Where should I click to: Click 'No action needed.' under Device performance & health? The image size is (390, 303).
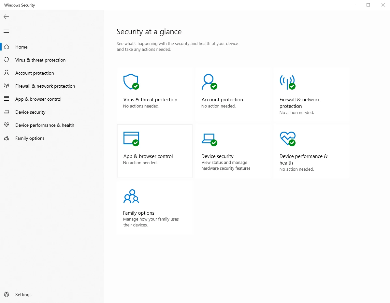[296, 169]
